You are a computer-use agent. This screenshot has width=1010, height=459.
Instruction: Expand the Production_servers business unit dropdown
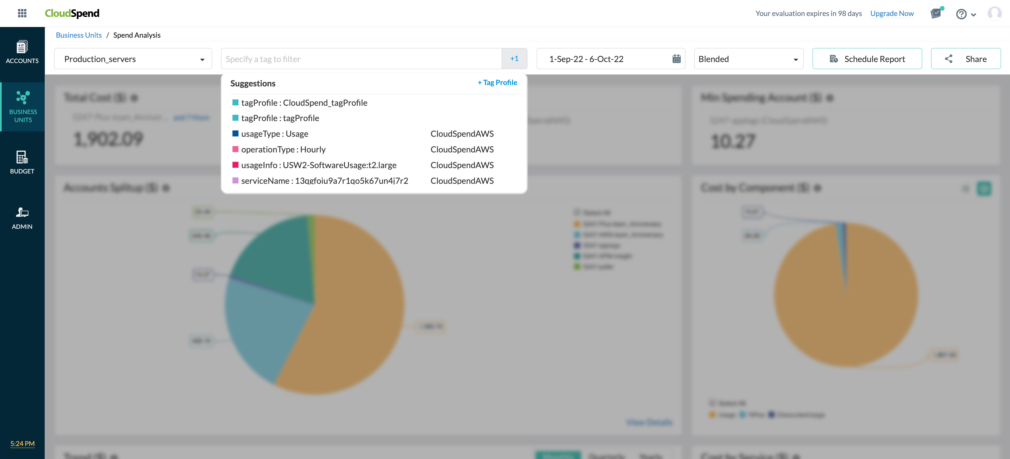(x=202, y=59)
